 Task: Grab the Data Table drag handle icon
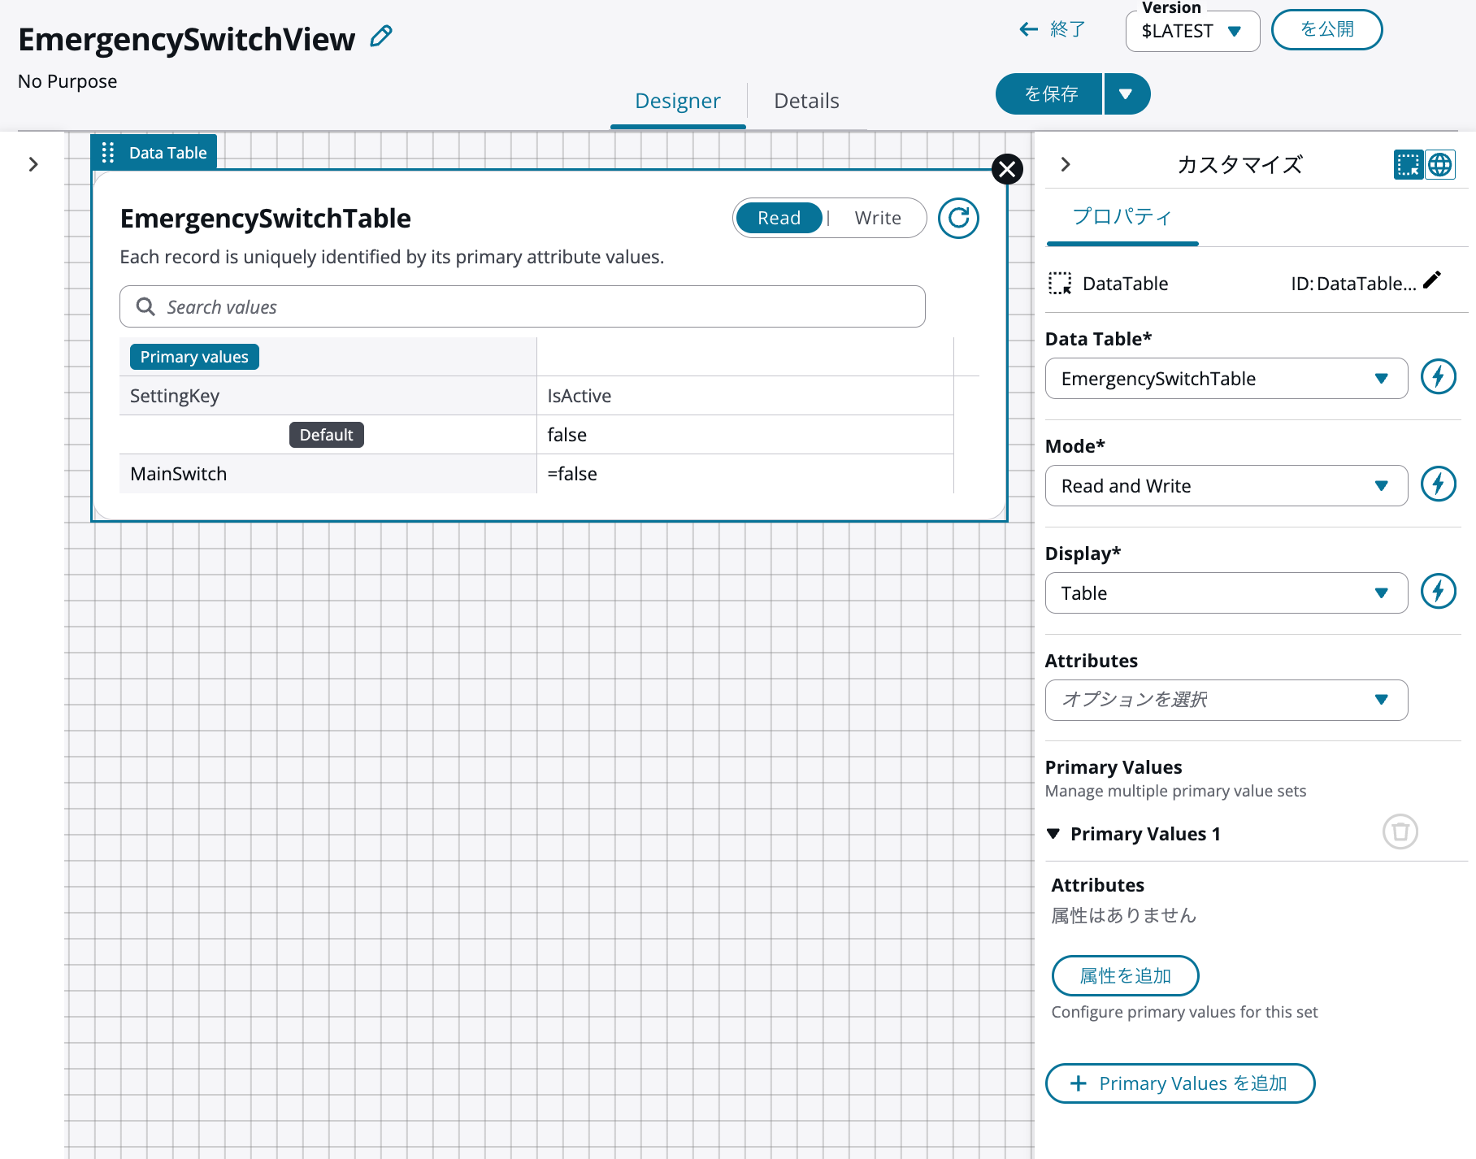tap(108, 153)
